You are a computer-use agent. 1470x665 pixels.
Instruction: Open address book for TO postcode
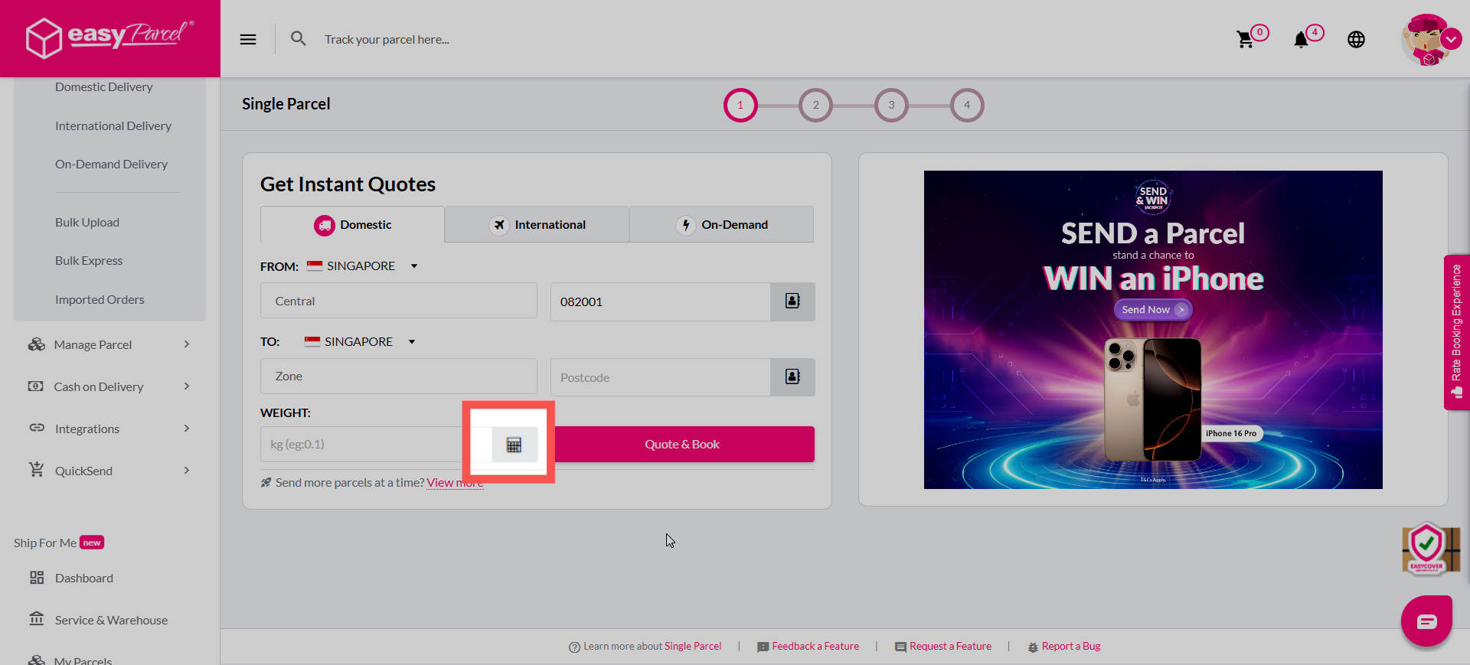click(x=792, y=377)
